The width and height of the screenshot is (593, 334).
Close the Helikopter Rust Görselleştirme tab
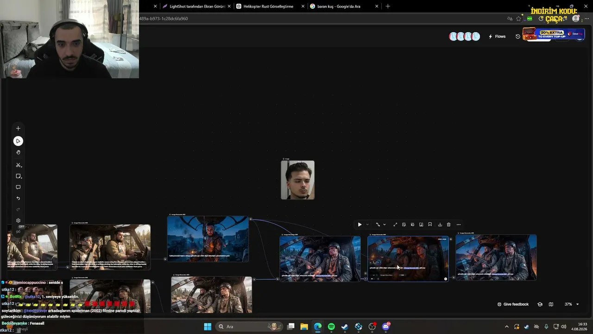[x=303, y=6]
